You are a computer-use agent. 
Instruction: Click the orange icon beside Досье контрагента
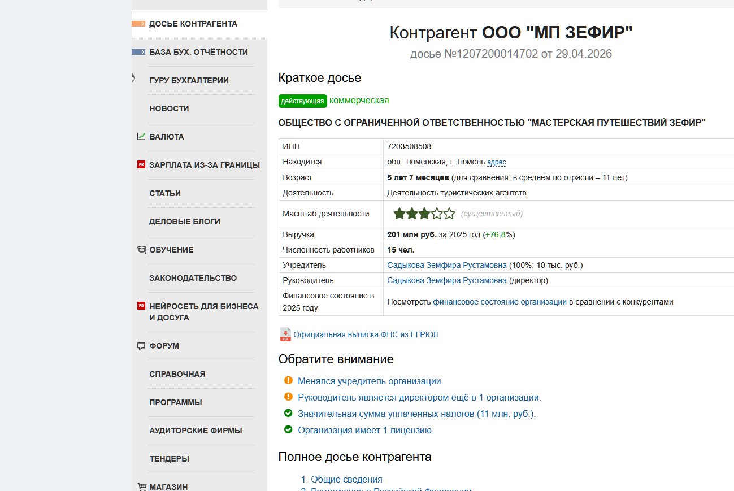(138, 24)
